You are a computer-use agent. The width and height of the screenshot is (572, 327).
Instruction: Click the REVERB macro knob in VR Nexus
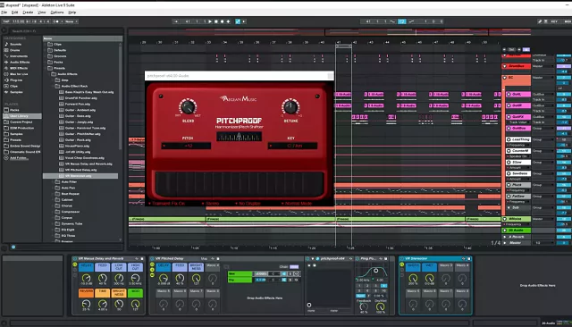pos(86,303)
